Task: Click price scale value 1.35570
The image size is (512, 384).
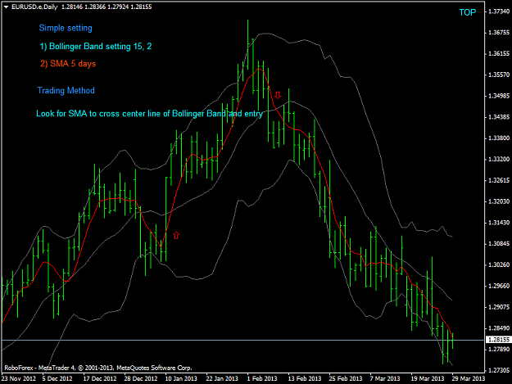Action: coord(499,75)
